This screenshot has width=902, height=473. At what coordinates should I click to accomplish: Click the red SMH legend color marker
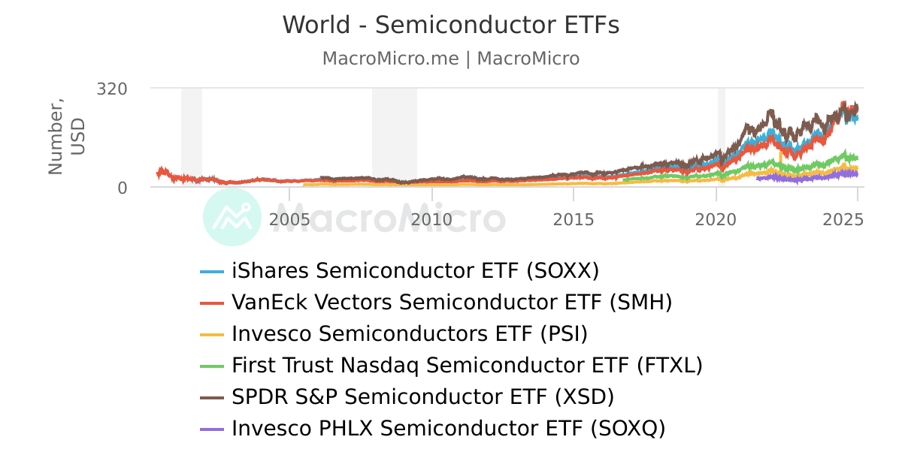[212, 303]
